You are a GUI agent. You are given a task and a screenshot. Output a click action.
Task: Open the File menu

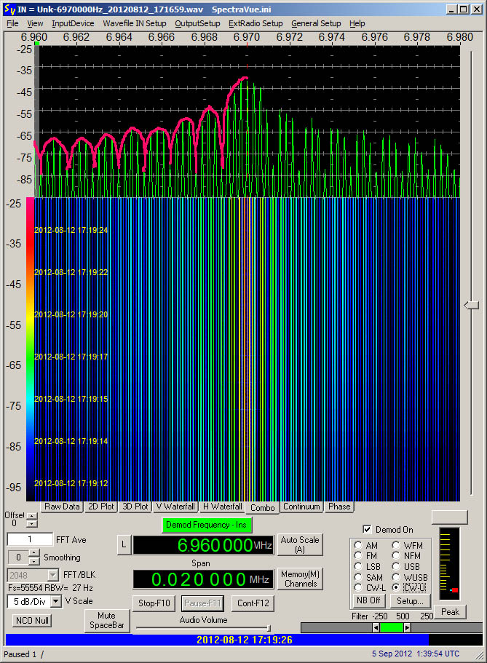pyautogui.click(x=12, y=24)
